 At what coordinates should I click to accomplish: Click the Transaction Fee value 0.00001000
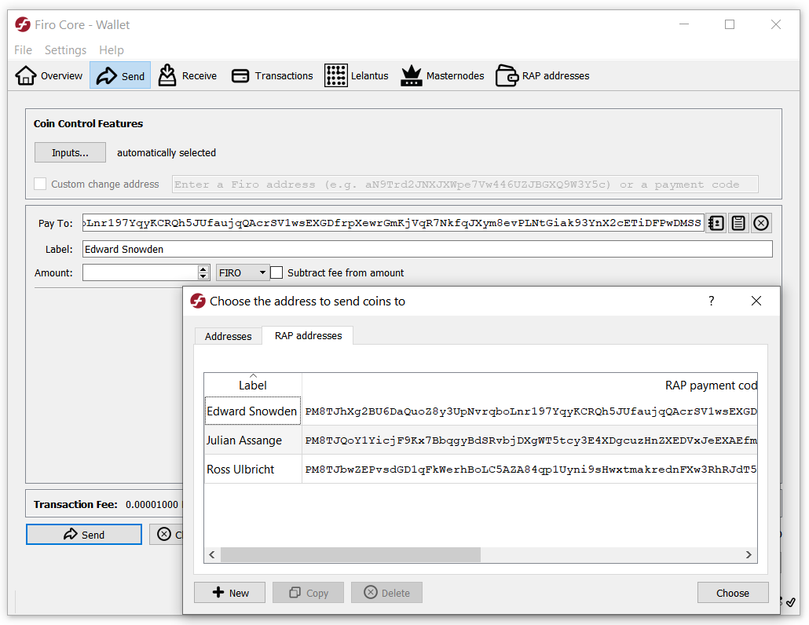(152, 504)
